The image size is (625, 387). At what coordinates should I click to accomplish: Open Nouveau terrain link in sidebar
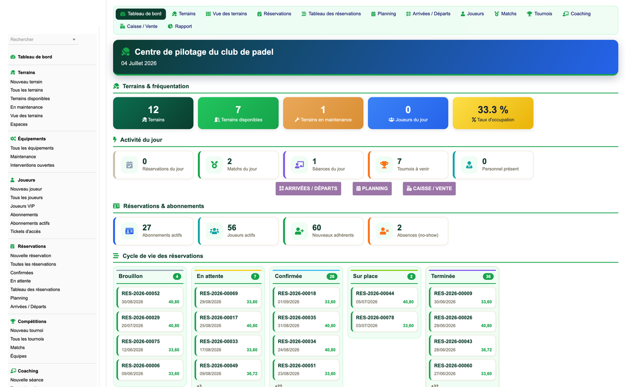pyautogui.click(x=26, y=82)
